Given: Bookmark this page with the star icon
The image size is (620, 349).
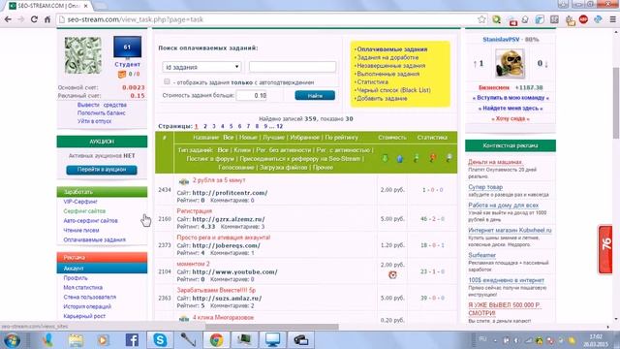Looking at the screenshot, I should click(x=481, y=19).
